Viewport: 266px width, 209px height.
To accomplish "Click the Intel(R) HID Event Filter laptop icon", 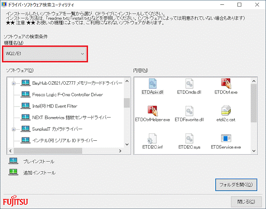I will [26, 106].
